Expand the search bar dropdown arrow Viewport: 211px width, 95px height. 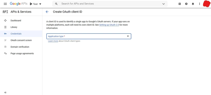164,4
